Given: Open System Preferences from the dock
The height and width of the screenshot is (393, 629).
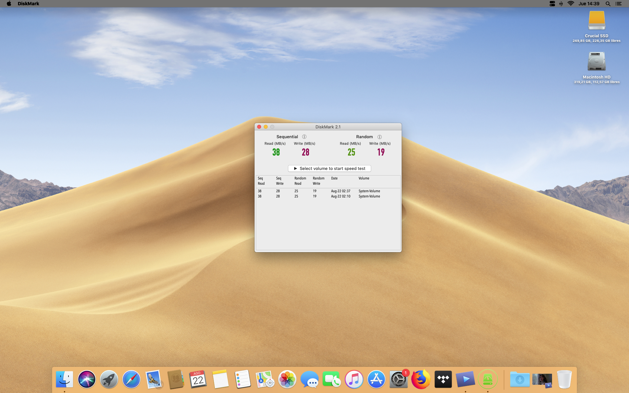Looking at the screenshot, I should (x=398, y=380).
